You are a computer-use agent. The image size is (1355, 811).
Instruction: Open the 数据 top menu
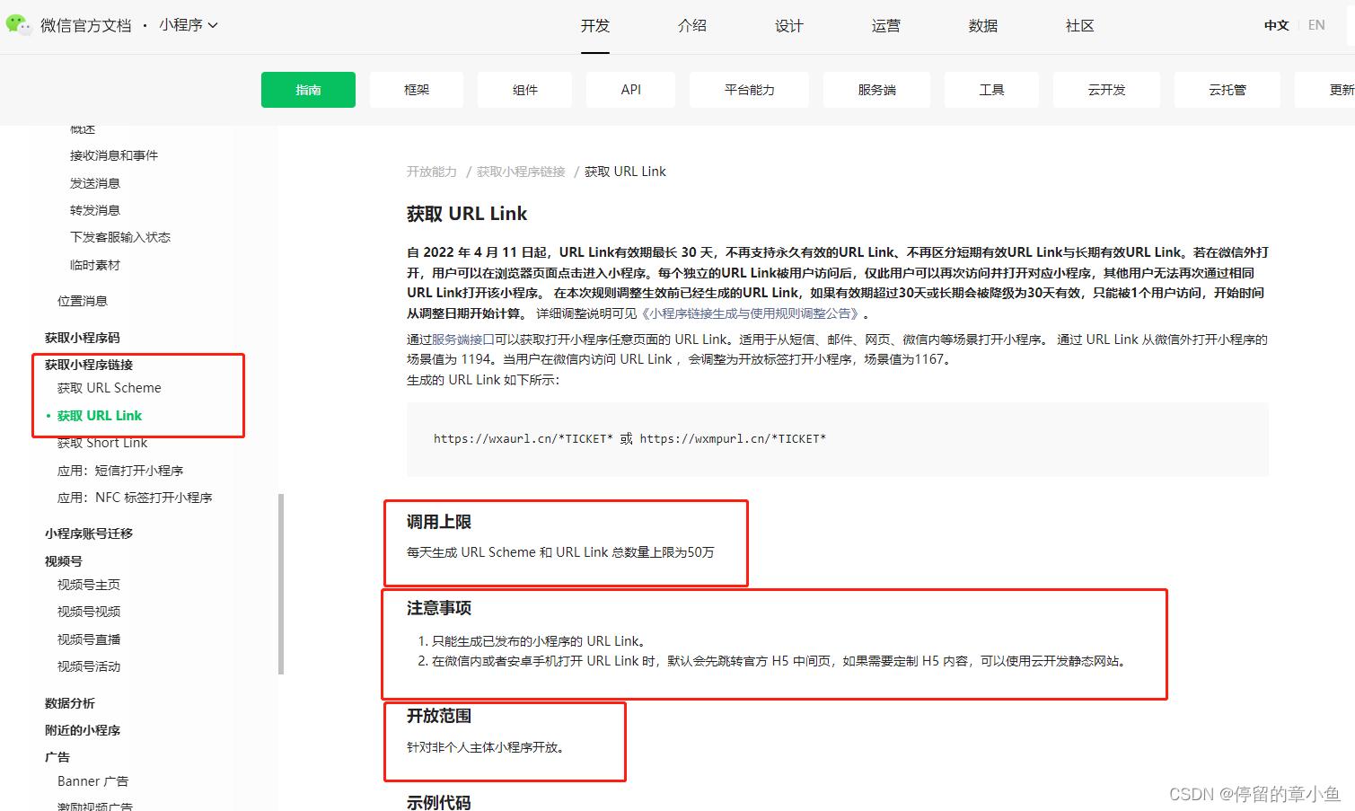[x=983, y=26]
